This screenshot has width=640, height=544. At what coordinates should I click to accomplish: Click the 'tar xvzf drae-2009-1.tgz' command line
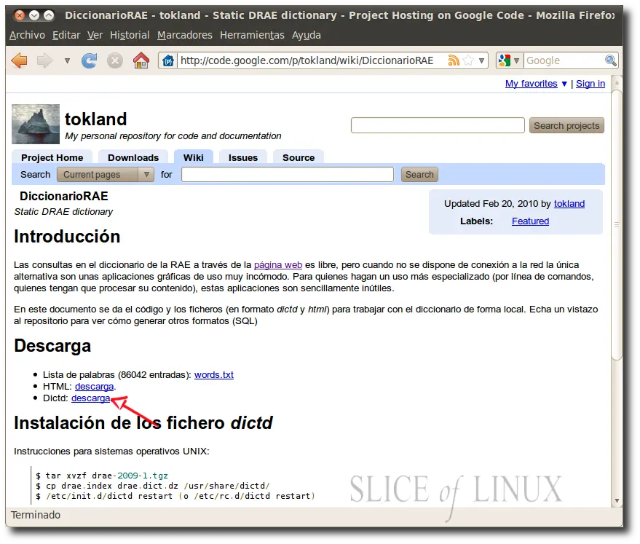102,476
